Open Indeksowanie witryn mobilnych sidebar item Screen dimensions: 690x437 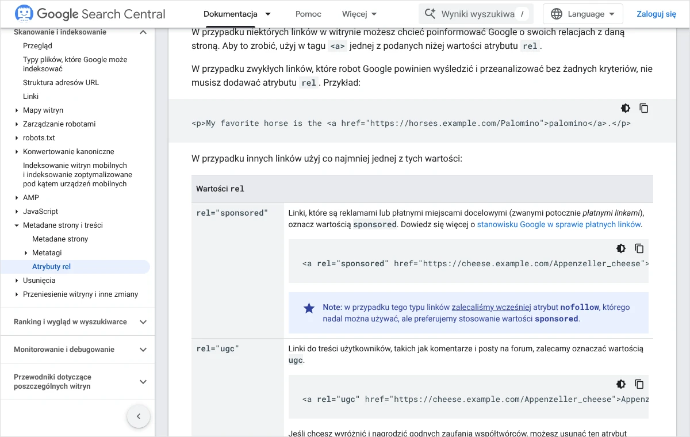pos(78,175)
